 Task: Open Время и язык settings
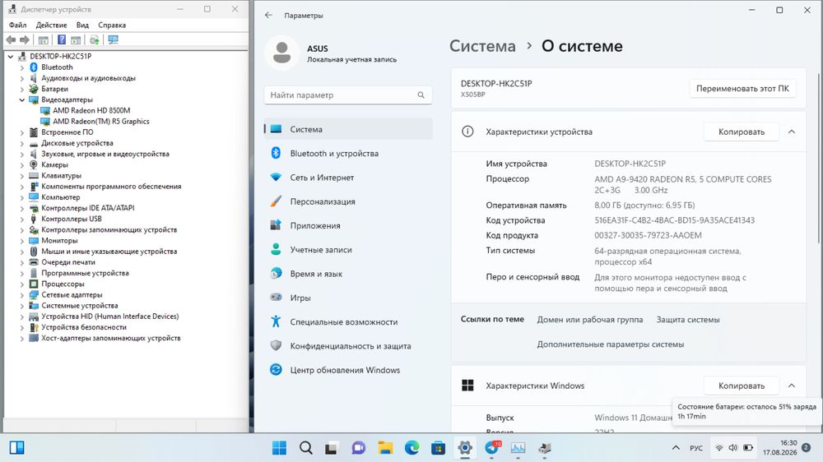point(348,274)
